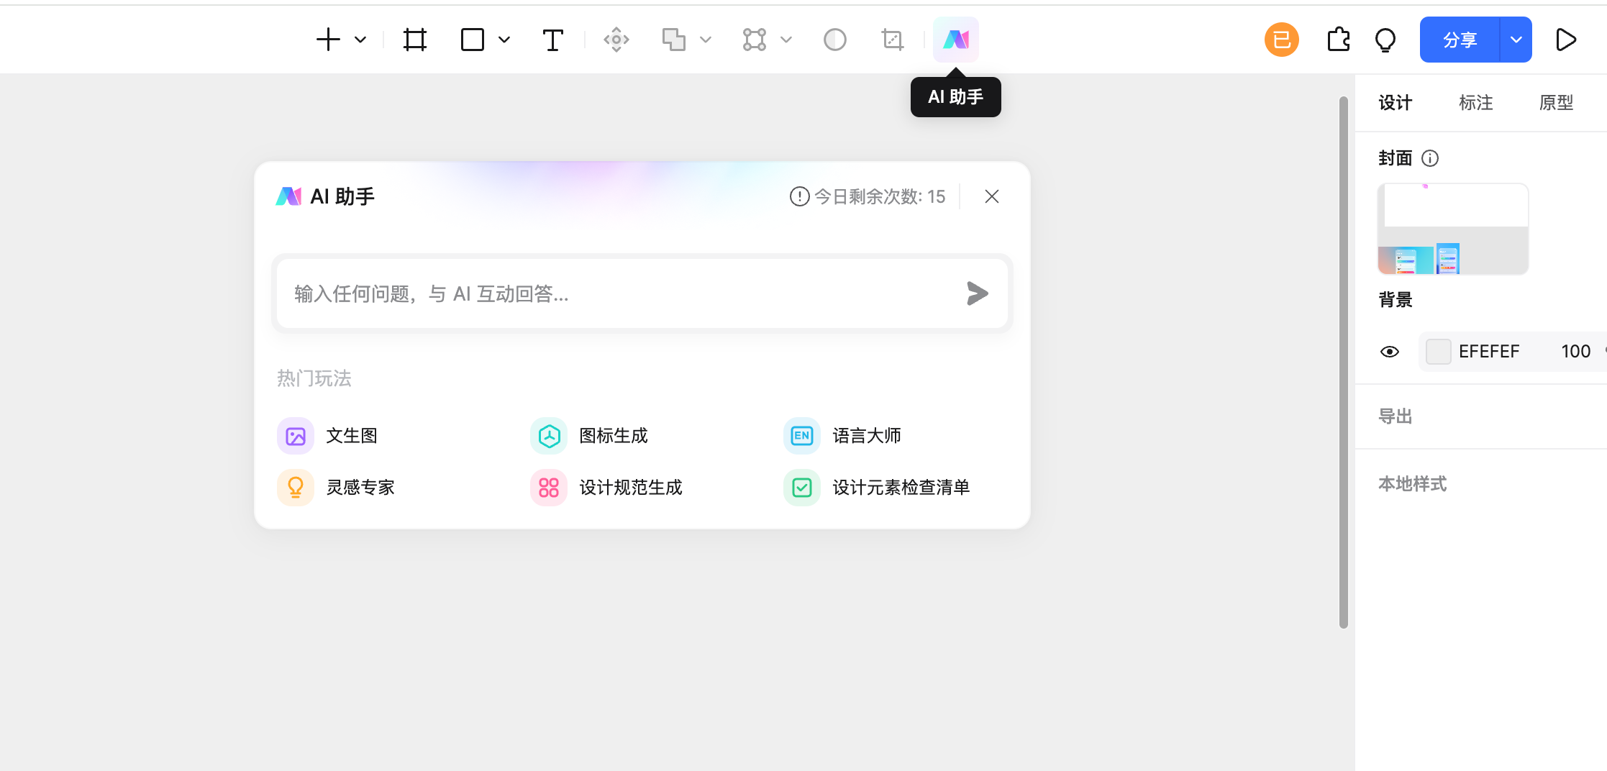Choose the 语言大师 option
This screenshot has width=1607, height=771.
tap(842, 436)
